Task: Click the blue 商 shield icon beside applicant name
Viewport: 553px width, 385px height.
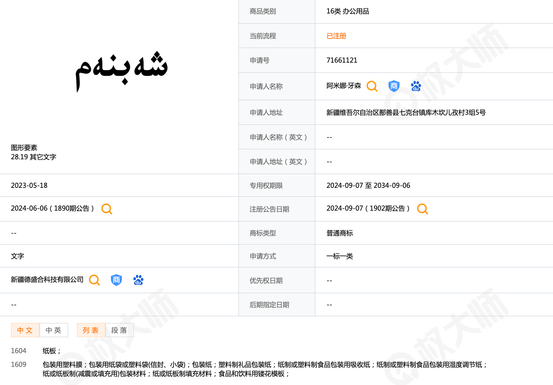Action: (x=394, y=86)
